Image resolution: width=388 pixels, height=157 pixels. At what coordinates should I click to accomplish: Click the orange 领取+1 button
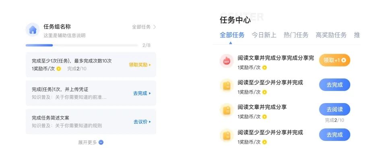point(334,60)
